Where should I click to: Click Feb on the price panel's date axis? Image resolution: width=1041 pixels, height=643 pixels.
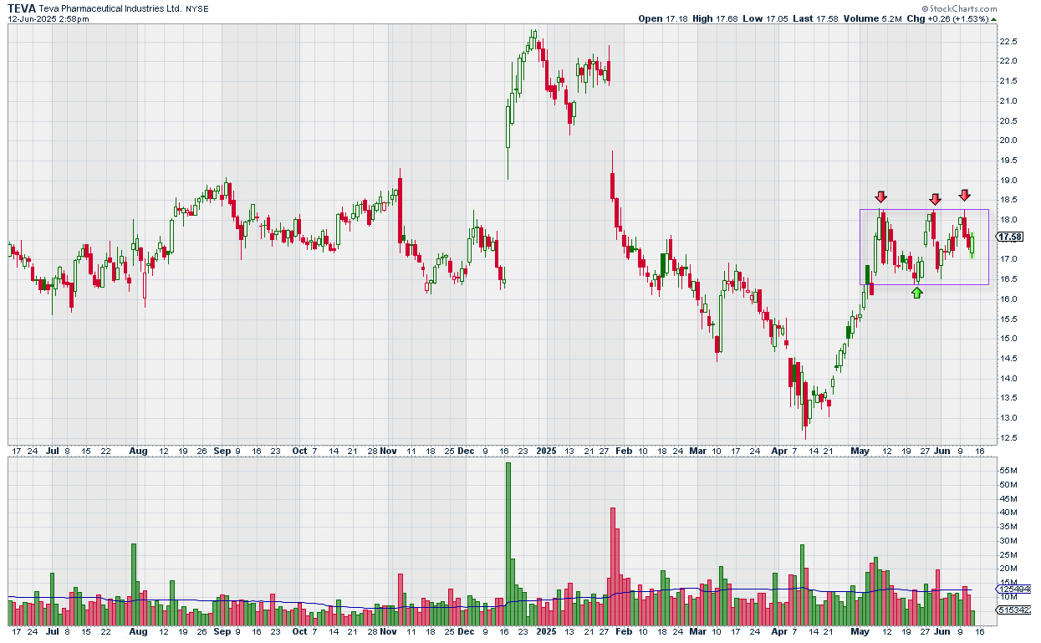624,452
